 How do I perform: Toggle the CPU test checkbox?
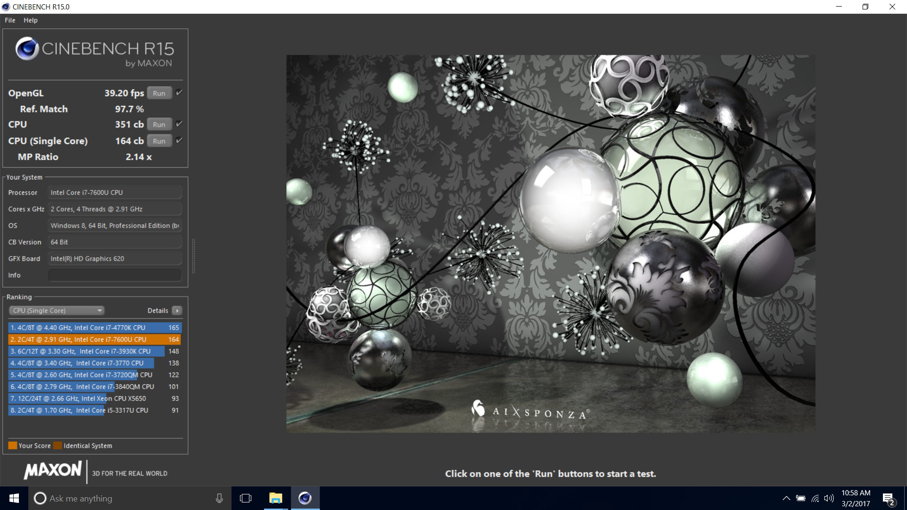pyautogui.click(x=179, y=124)
